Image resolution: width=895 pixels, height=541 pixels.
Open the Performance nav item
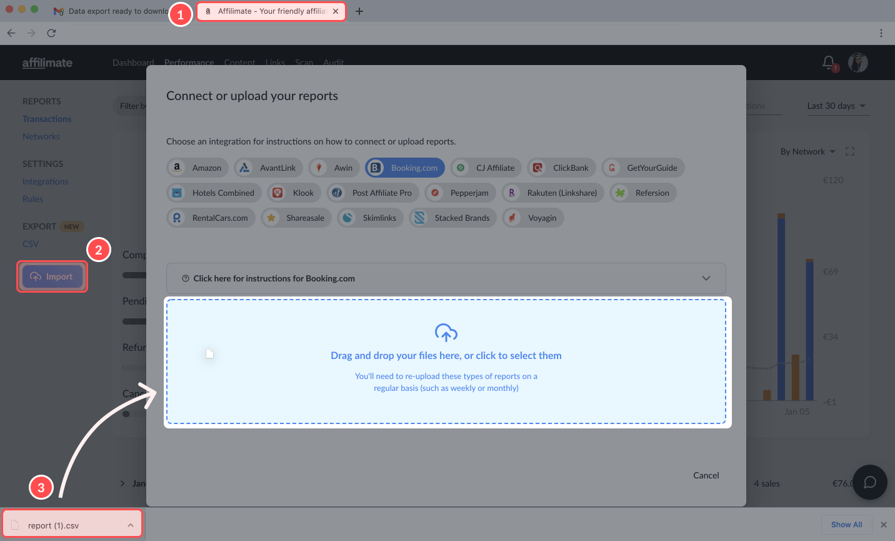(x=189, y=63)
